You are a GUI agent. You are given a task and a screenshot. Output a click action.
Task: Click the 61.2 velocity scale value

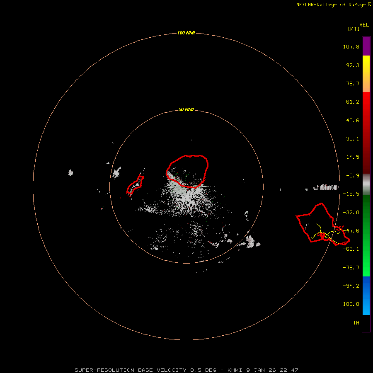(x=353, y=102)
